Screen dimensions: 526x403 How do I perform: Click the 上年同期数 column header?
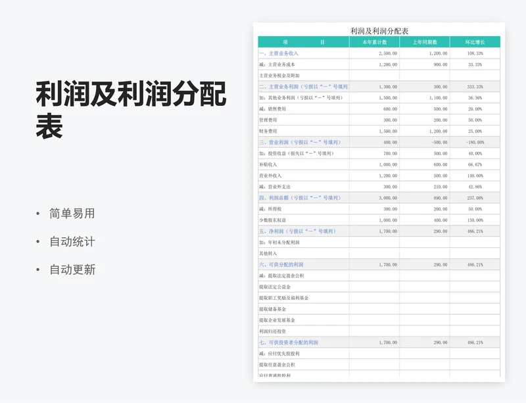[424, 42]
